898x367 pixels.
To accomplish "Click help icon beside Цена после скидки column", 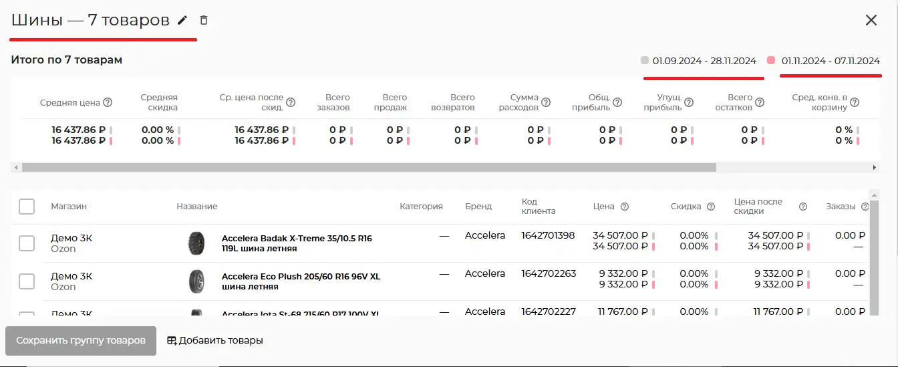I will pyautogui.click(x=803, y=207).
